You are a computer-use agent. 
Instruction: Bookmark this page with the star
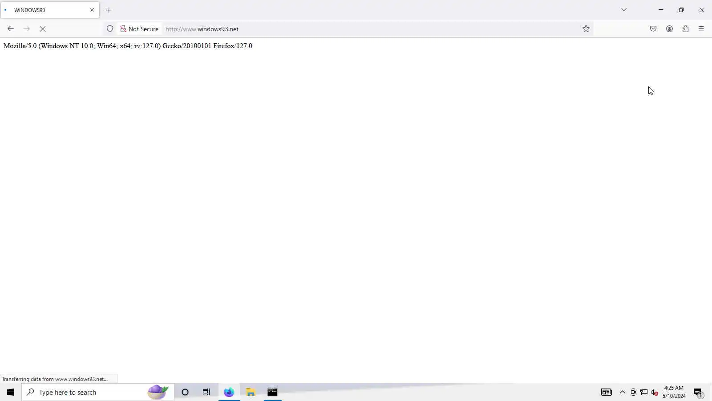(586, 29)
